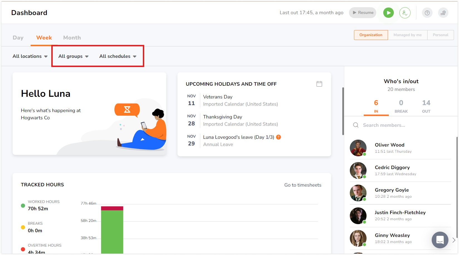
Task: Click the yellow Breaks legend dot
Action: 23,227
